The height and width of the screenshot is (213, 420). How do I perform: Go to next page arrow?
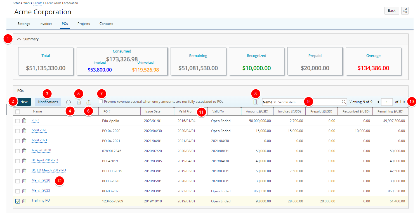[x=404, y=102]
